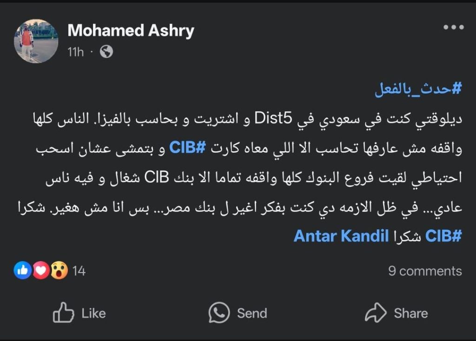Click the Share text label

click(411, 314)
